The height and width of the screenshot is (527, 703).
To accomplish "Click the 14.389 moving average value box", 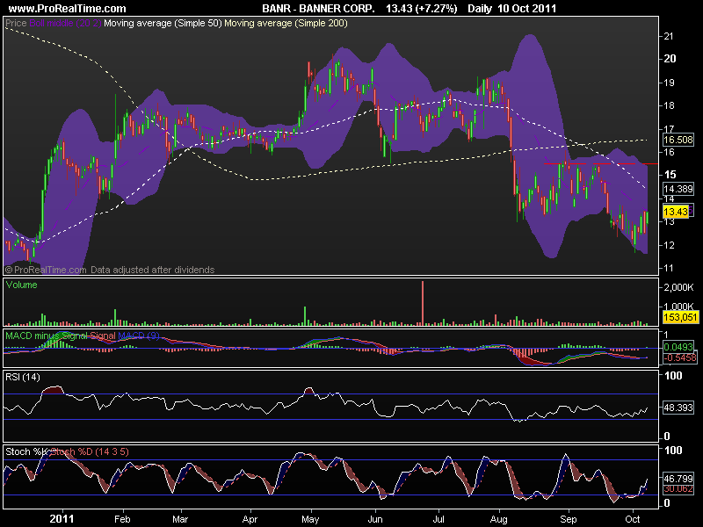I will point(678,189).
